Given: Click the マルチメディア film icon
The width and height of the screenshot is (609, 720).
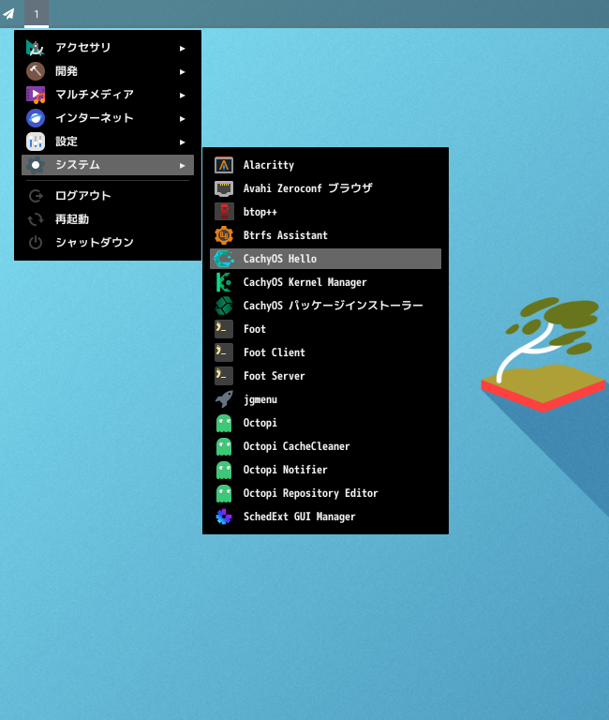Looking at the screenshot, I should tap(36, 95).
